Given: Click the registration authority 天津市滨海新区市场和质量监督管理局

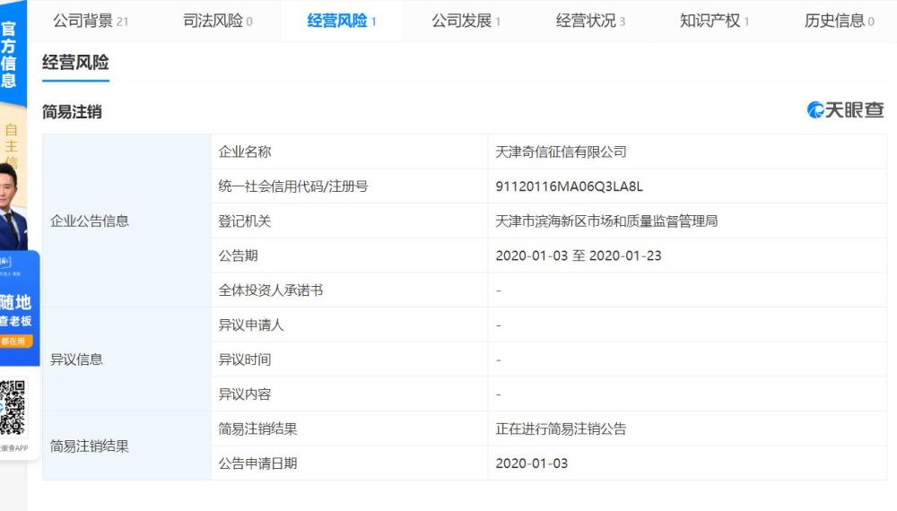Looking at the screenshot, I should pyautogui.click(x=606, y=221).
